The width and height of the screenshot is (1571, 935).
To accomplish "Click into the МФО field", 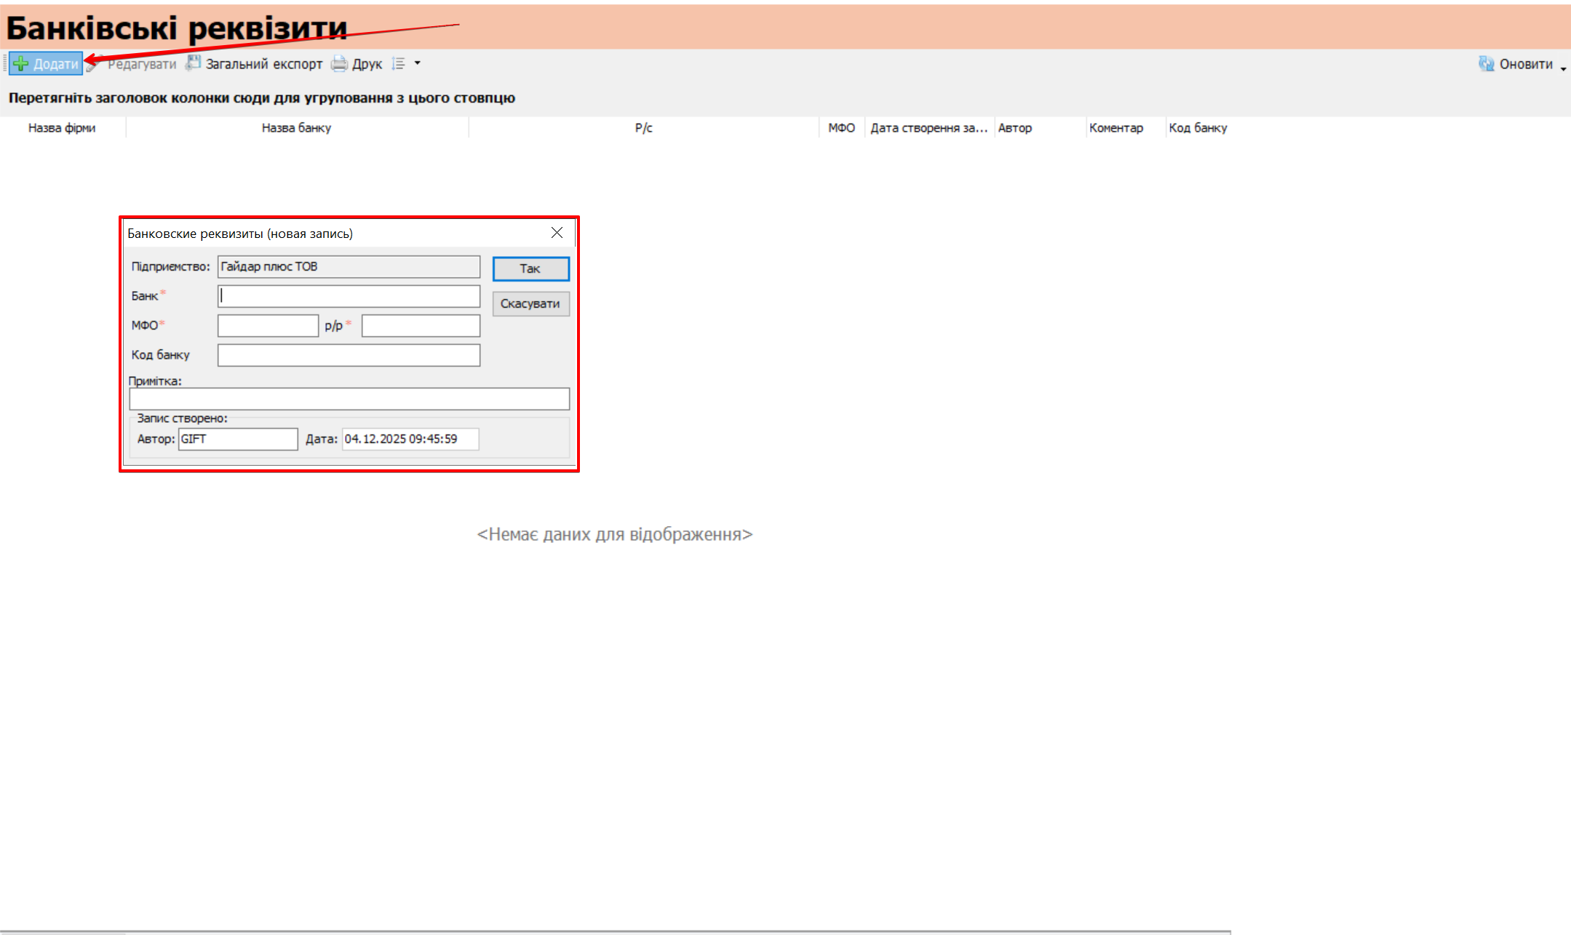I will (268, 325).
